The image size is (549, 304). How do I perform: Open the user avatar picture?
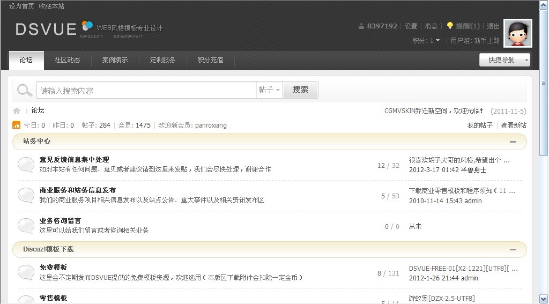(x=518, y=33)
